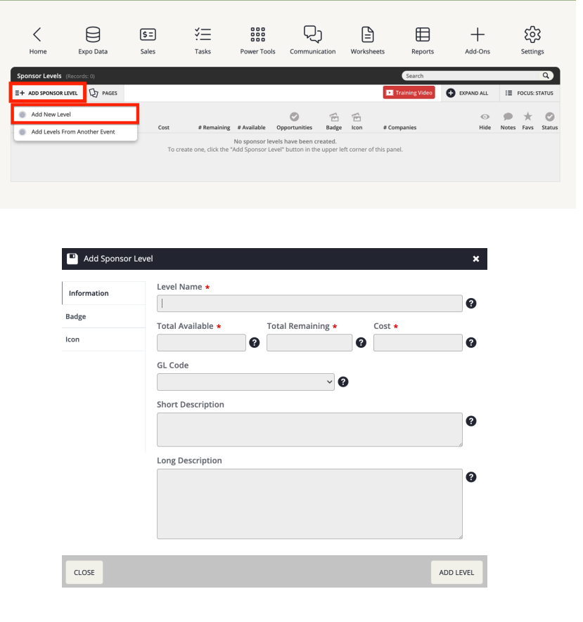Open the Add-Ons plus icon
Viewport: 583px width, 622px height.
click(478, 35)
